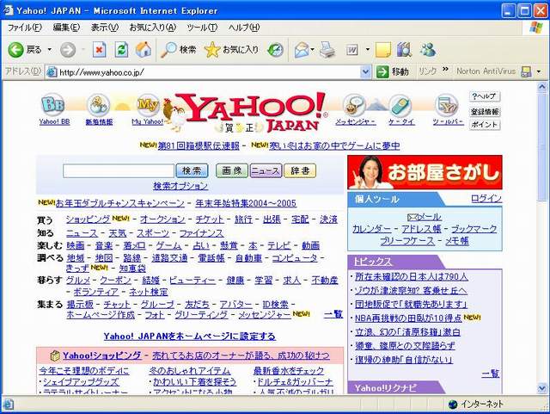Open the お気に入り(A) menu
Viewport: 550px width, 414px height.
[x=152, y=28]
